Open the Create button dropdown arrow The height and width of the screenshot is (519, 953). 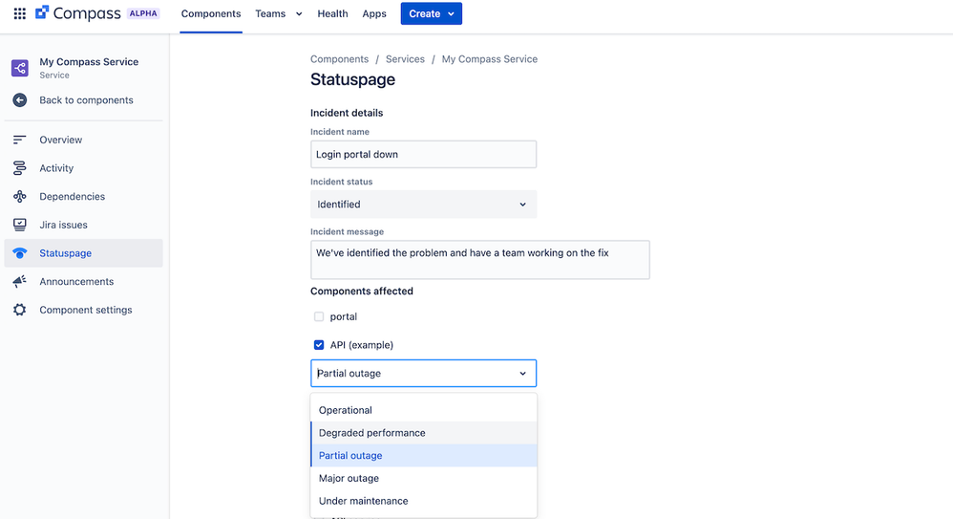[x=451, y=14]
